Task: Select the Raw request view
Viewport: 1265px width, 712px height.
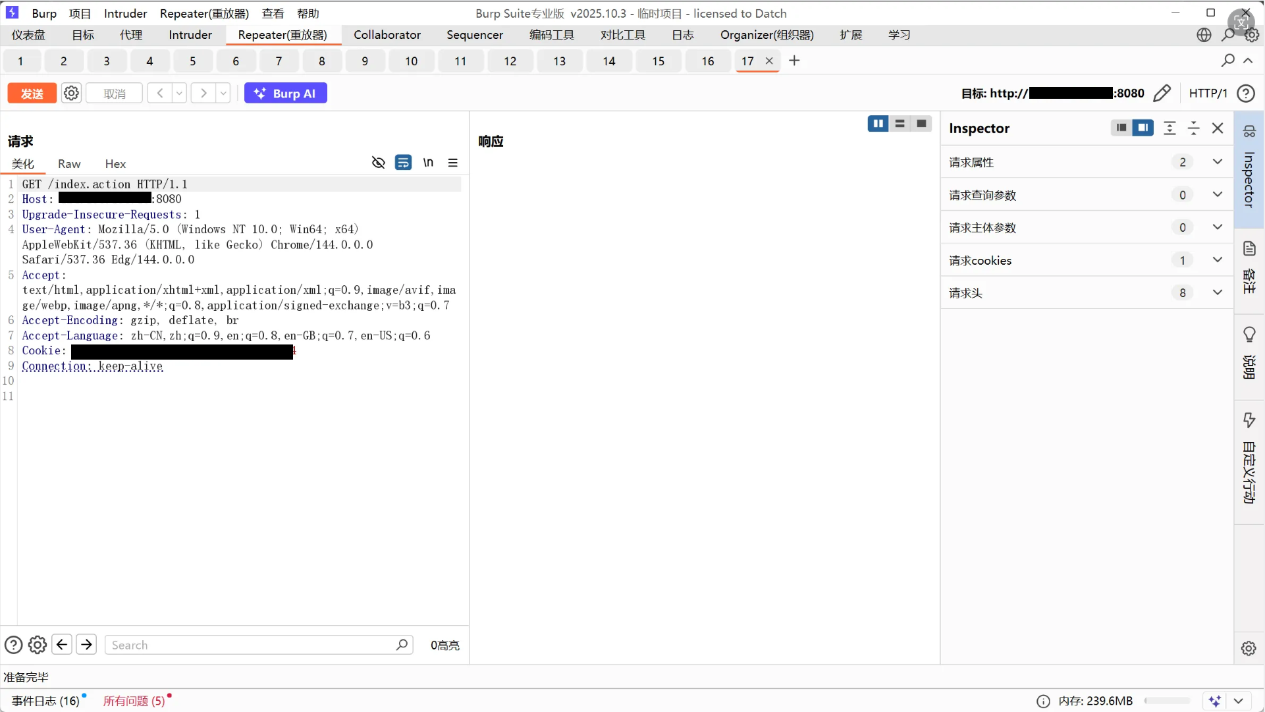Action: [69, 164]
